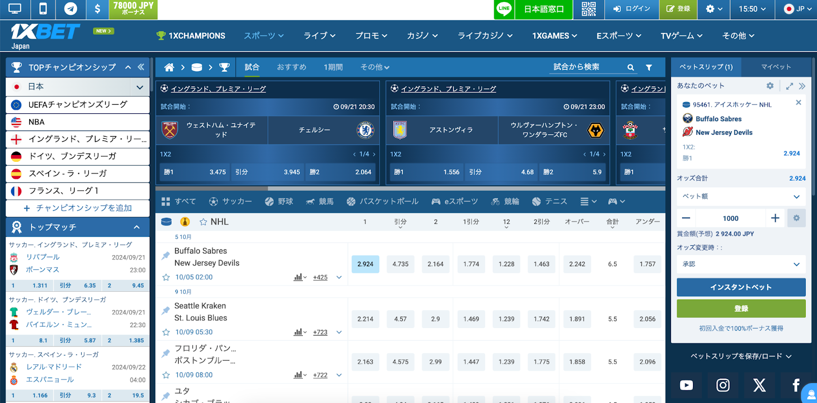Screen dimensions: 817x403
Task: Open UEFAチャンピオンズリーグ in sidebar
Action: tap(78, 105)
